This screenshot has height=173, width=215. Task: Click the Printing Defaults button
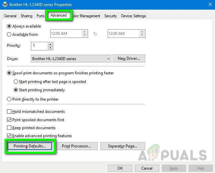[x=30, y=146]
